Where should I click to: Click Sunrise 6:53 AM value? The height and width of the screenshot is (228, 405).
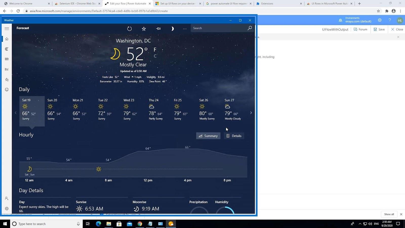pos(94,209)
